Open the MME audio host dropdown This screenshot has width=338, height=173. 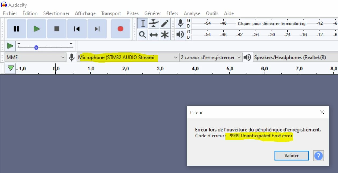[x=35, y=57]
